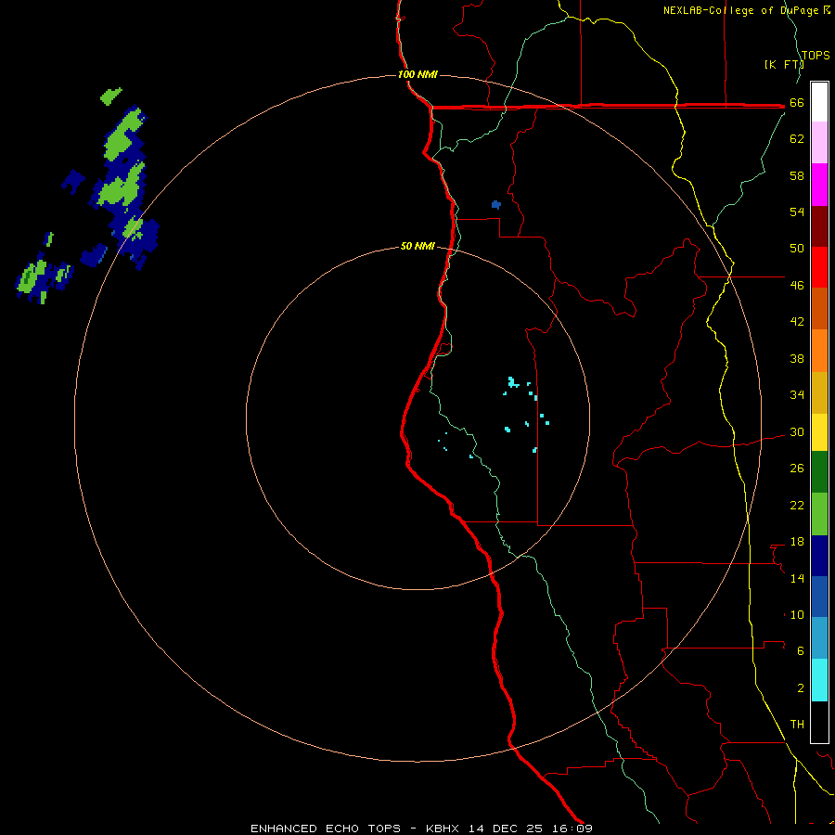Screen dimensions: 835x835
Task: Click the yellow legend swatch
Action: [819, 431]
